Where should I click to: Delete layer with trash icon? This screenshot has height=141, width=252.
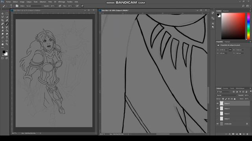pyautogui.click(x=247, y=134)
